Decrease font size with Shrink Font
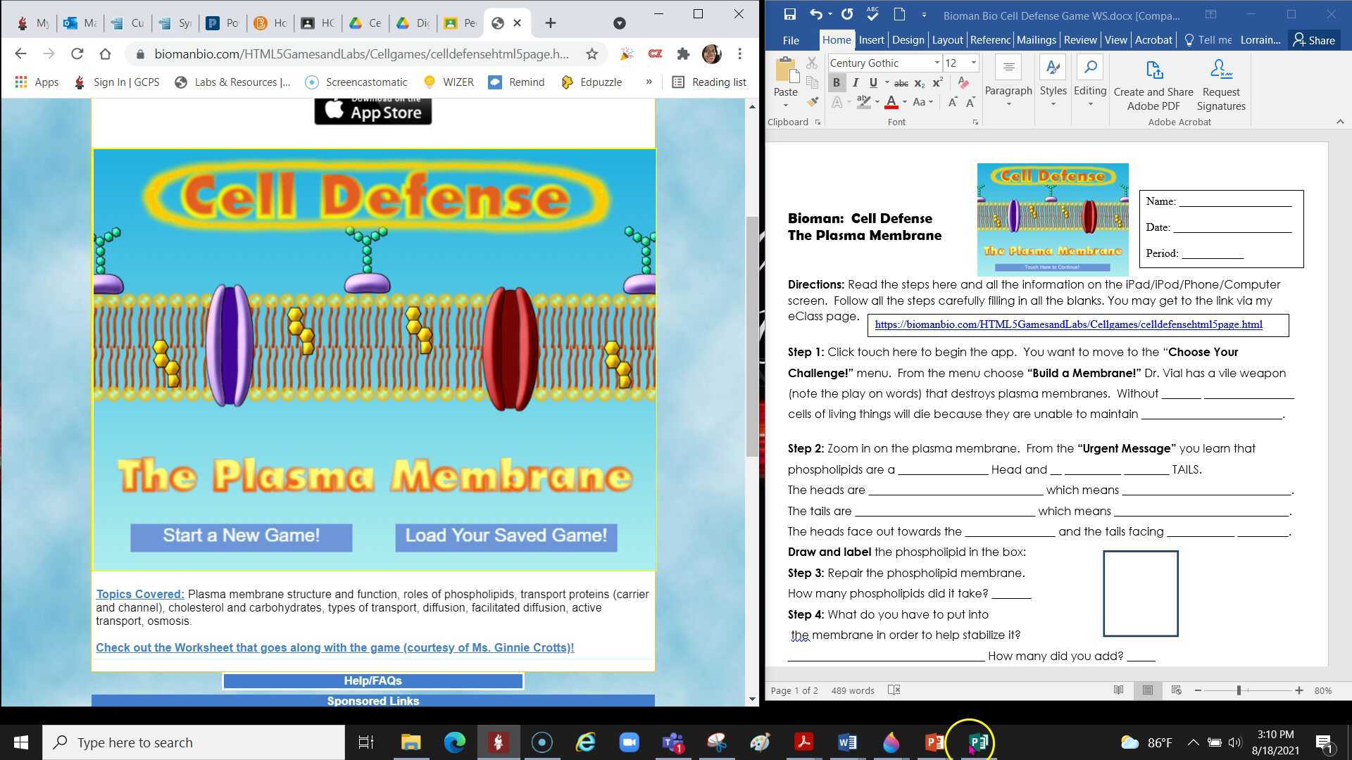Image resolution: width=1352 pixels, height=760 pixels. [970, 102]
